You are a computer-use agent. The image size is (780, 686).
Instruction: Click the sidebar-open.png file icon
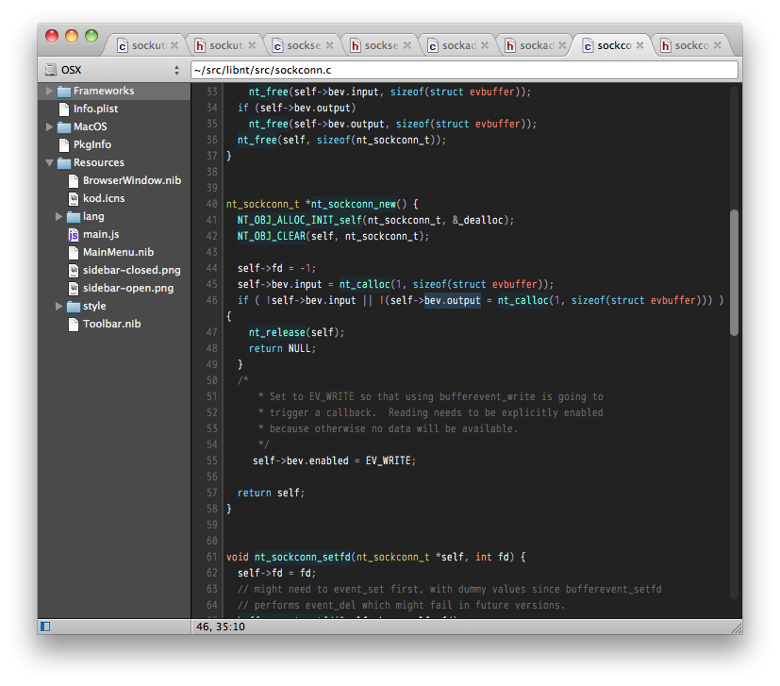point(74,288)
